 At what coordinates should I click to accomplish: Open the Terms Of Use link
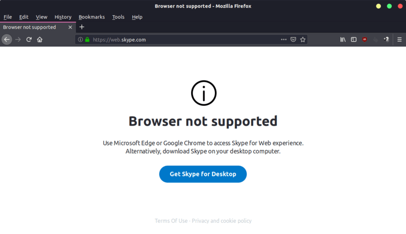coord(171,221)
